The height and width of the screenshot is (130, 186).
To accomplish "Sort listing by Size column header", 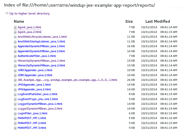I will [x=129, y=21].
